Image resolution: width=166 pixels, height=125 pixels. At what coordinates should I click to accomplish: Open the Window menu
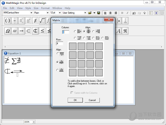point(57,8)
